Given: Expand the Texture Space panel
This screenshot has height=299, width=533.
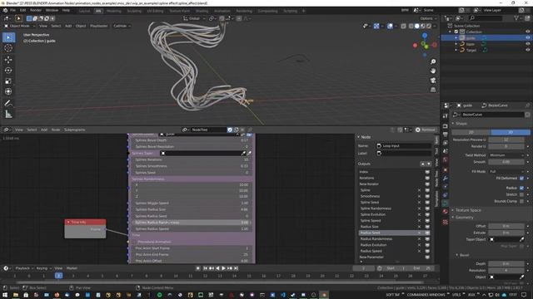Looking at the screenshot, I should 468,210.
